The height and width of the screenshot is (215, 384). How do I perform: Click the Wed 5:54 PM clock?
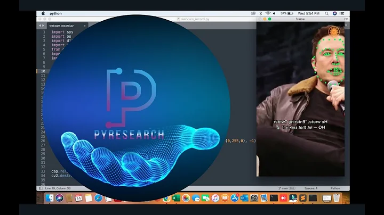(x=309, y=13)
